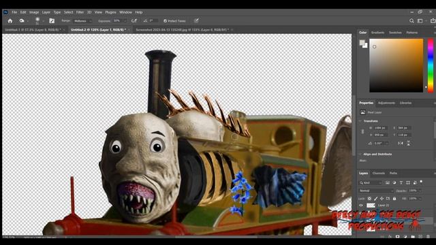Open the blend mode dropdown set to Normal

[x=376, y=191]
